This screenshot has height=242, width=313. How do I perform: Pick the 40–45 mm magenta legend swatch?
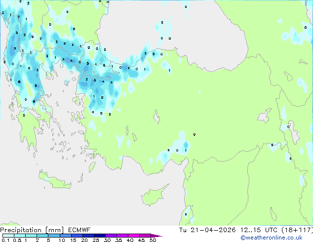136,236
